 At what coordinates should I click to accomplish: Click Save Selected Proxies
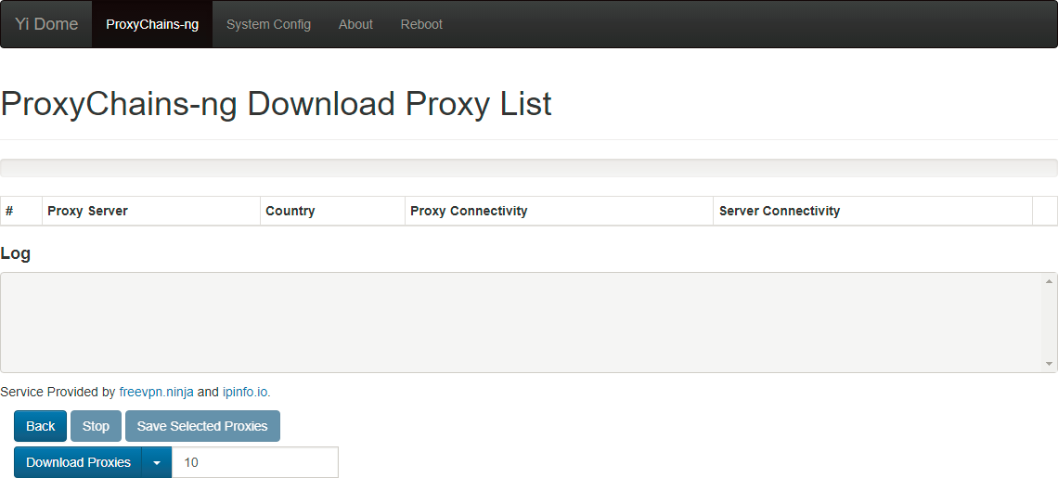pyautogui.click(x=202, y=426)
